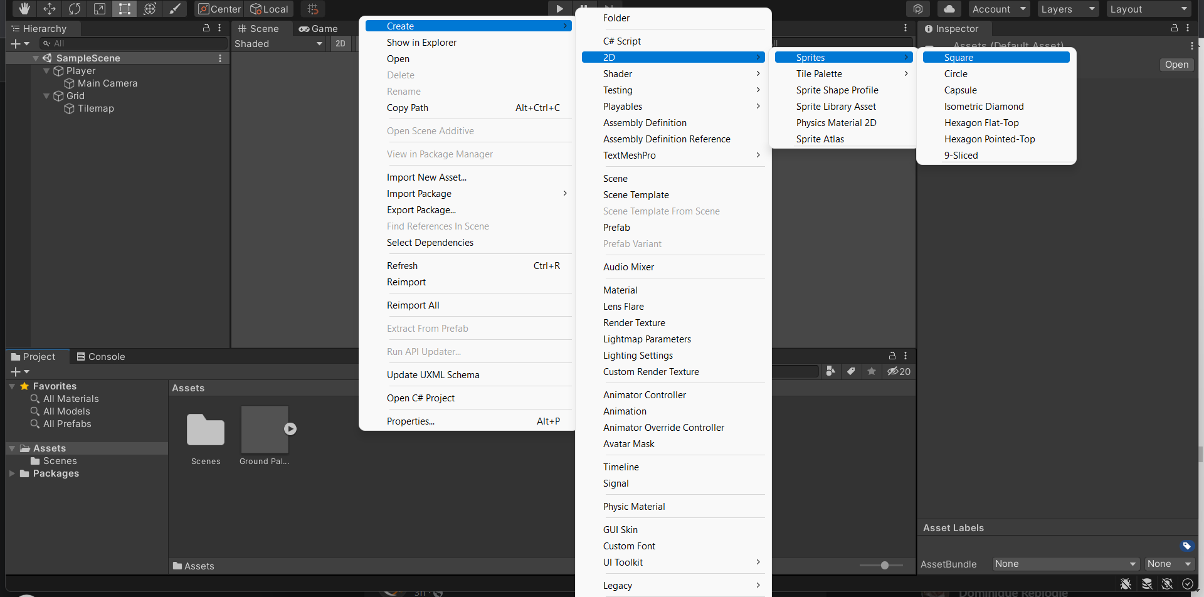Click the debug mode bug icon in status bar
The width and height of the screenshot is (1204, 597).
pos(1126,584)
